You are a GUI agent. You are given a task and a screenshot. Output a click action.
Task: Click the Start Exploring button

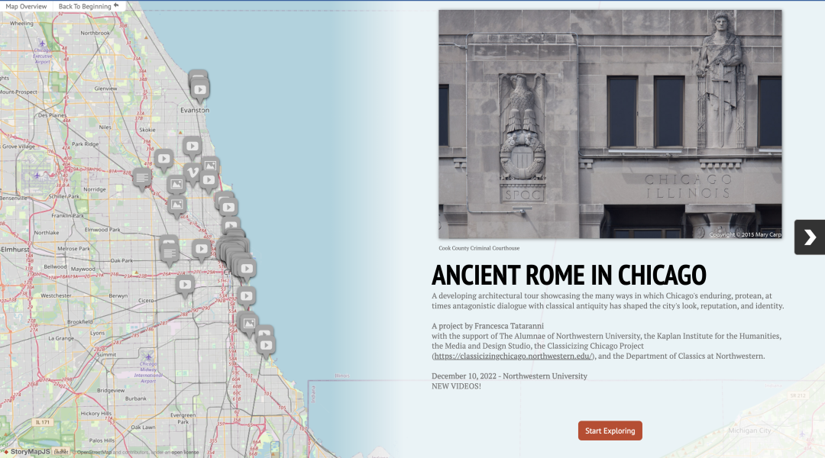(x=610, y=431)
